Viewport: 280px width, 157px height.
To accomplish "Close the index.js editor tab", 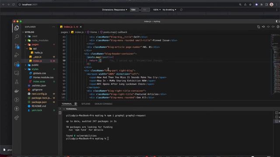I will pos(80,27).
